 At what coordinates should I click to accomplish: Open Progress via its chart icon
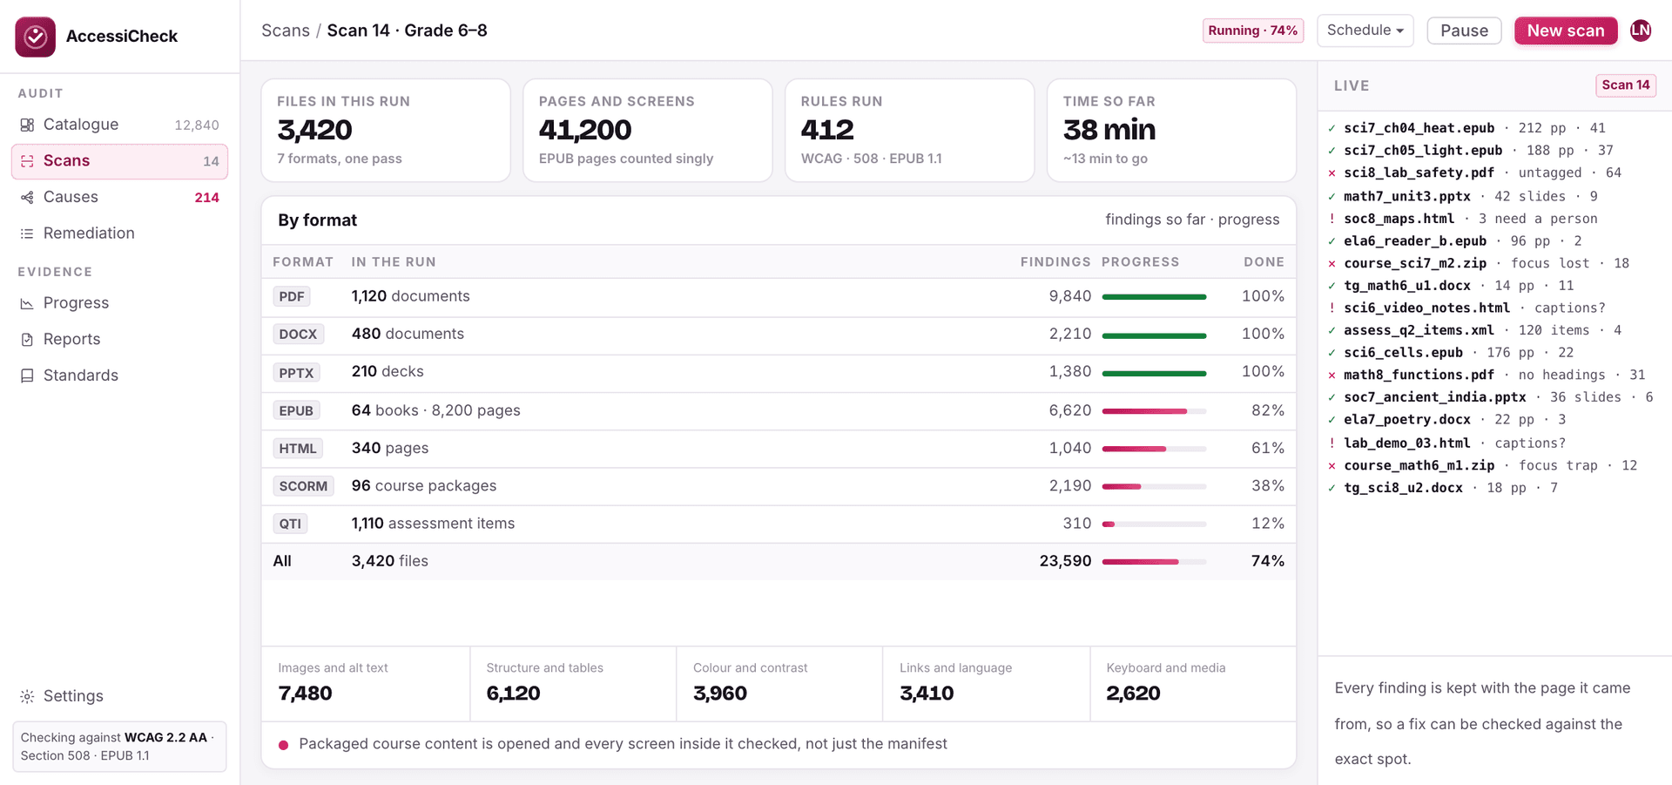pos(27,303)
